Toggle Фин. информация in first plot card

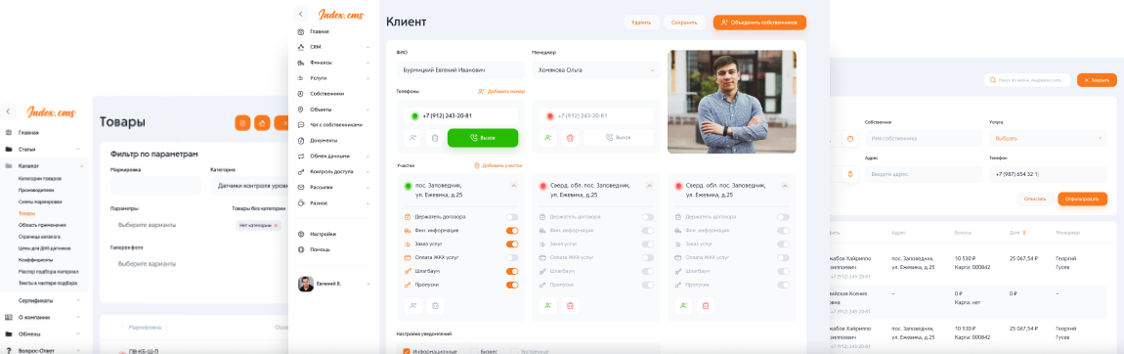click(x=512, y=231)
